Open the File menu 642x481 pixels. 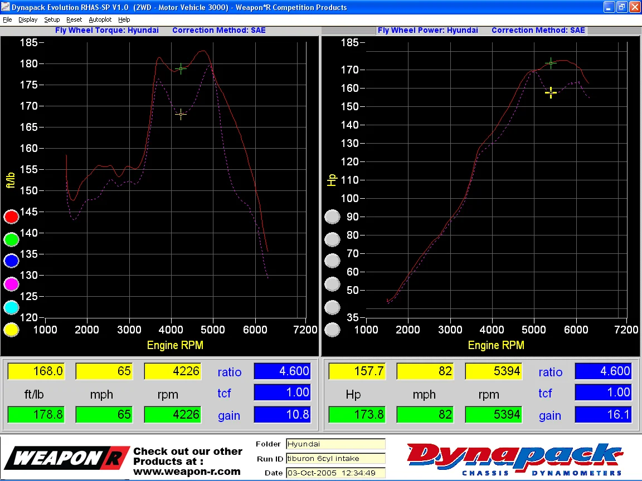coord(7,19)
